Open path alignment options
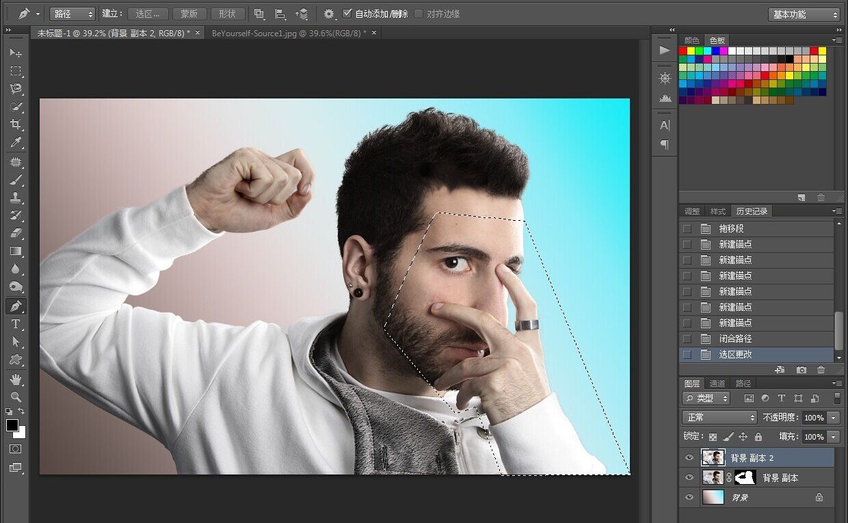This screenshot has height=523, width=848. [280, 14]
